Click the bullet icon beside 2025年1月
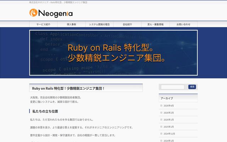The width and height of the screenshot is (227, 142). (161, 127)
